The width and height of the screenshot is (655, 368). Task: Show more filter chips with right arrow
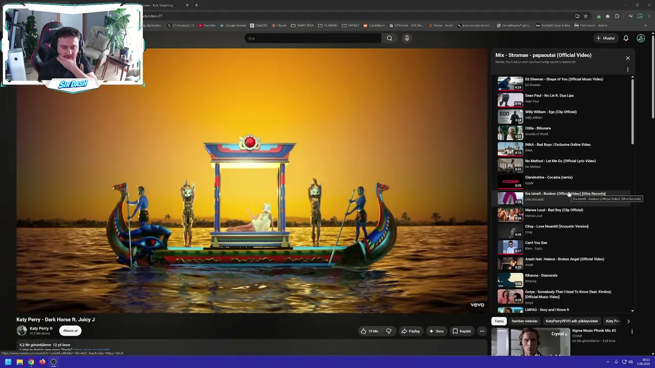pyautogui.click(x=628, y=321)
